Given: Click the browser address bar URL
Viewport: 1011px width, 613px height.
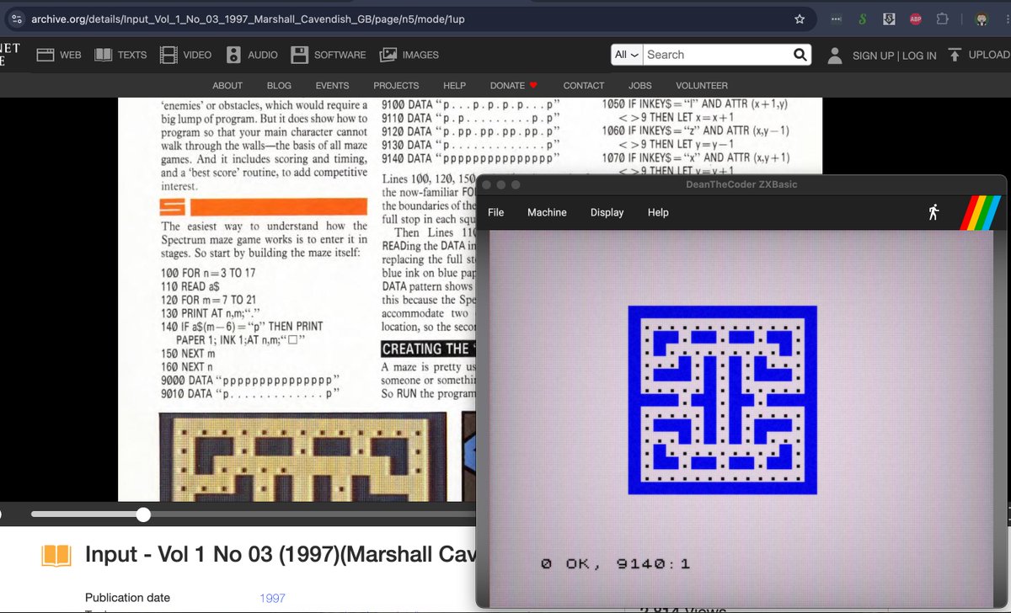Looking at the screenshot, I should click(x=249, y=19).
